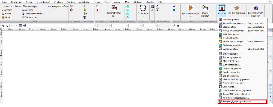Select the Kurvenlänge tool
Image resolution: width=273 pixels, height=107 pixels.
click(x=29, y=6)
